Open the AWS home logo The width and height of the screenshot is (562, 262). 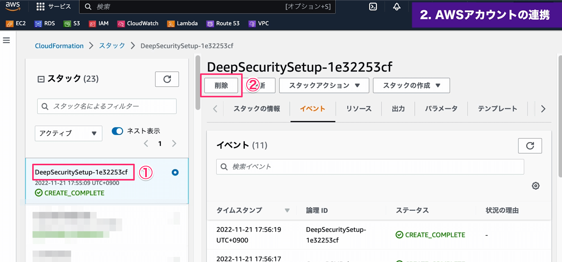tap(13, 6)
